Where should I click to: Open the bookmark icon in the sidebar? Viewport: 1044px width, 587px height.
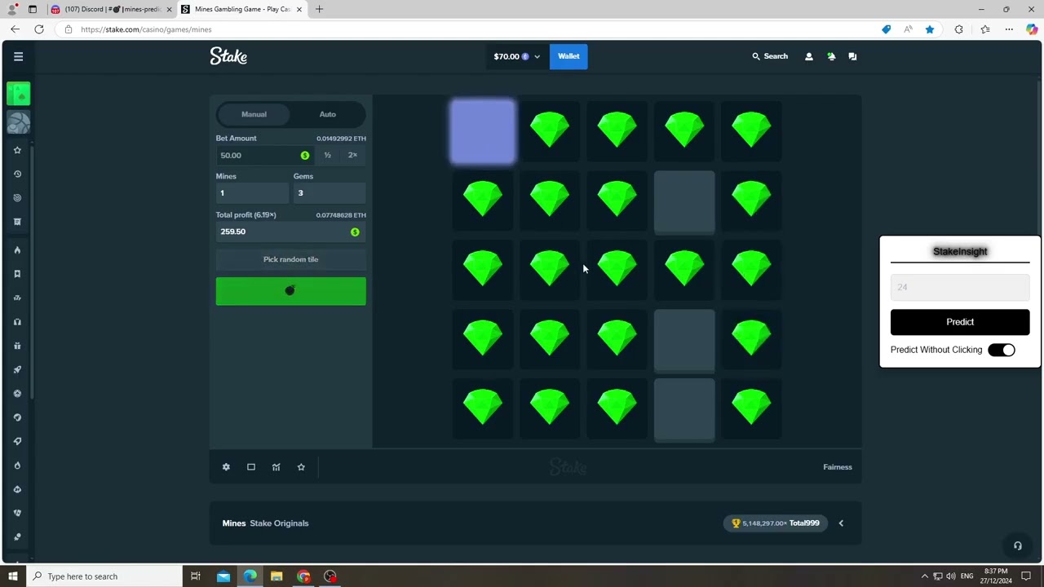17,274
